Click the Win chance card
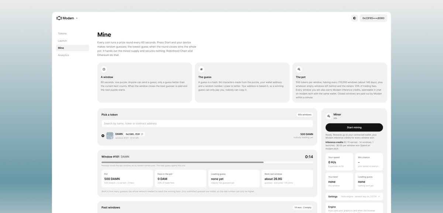The image size is (443, 213). click(369, 162)
